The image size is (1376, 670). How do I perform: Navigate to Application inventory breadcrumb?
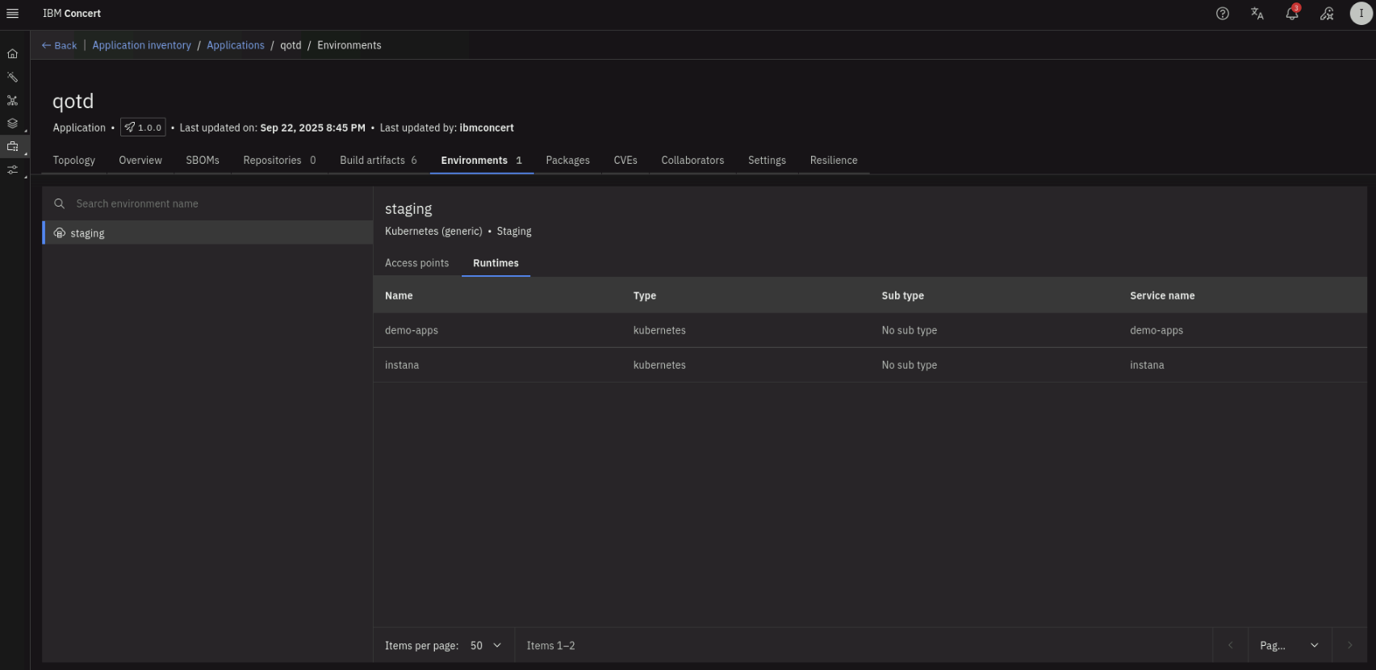141,46
